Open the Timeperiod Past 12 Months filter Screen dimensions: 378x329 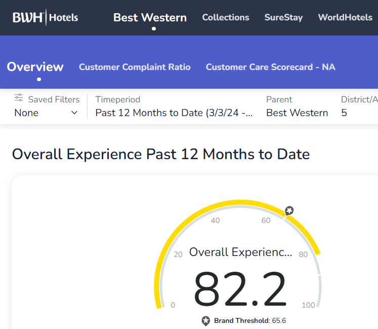point(174,106)
